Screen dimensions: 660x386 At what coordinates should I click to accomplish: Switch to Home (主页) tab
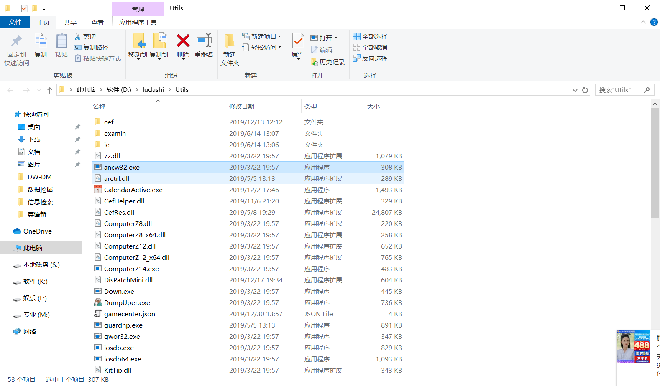pos(43,22)
